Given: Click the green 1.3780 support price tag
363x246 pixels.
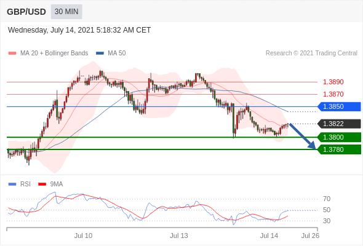Looking at the screenshot, I should click(339, 149).
